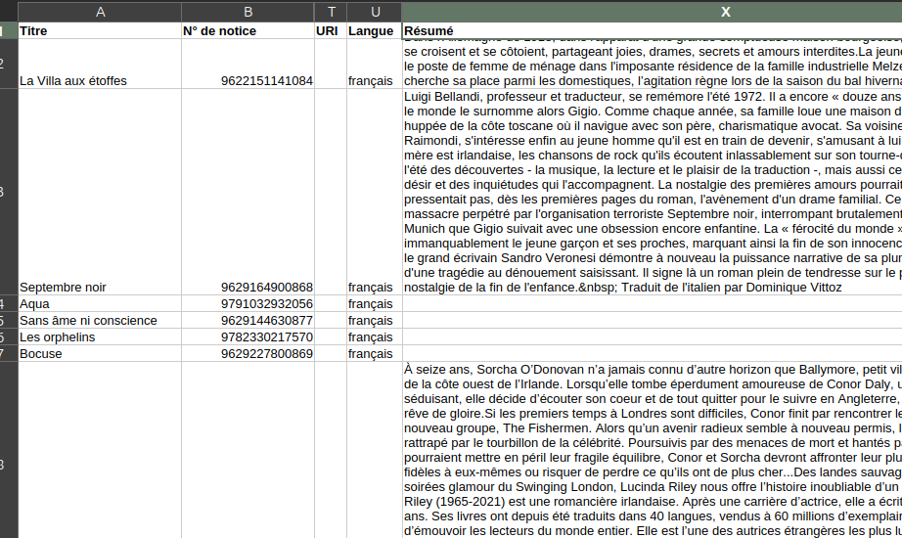This screenshot has height=538, width=902.
Task: Click the La Villa aux étoffes cell
Action: pos(100,80)
